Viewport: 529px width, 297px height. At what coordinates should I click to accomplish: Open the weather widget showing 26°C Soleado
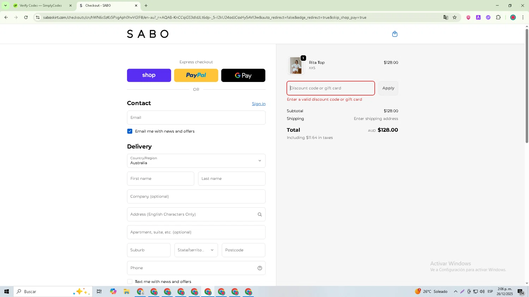pos(431,292)
